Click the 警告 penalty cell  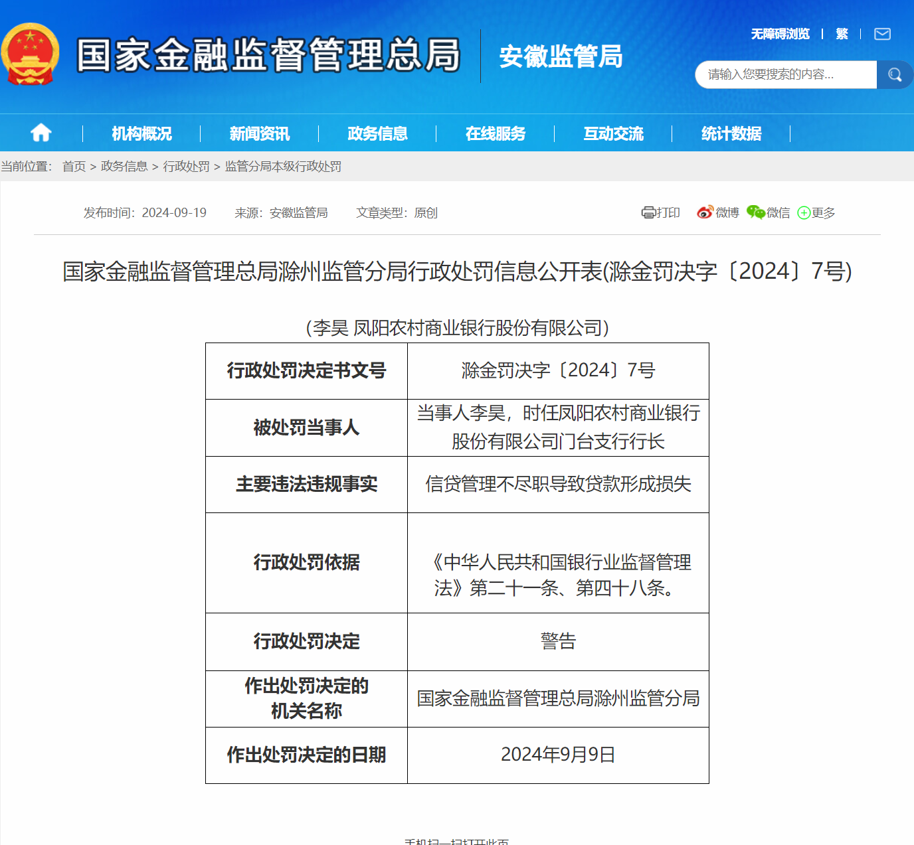click(558, 642)
